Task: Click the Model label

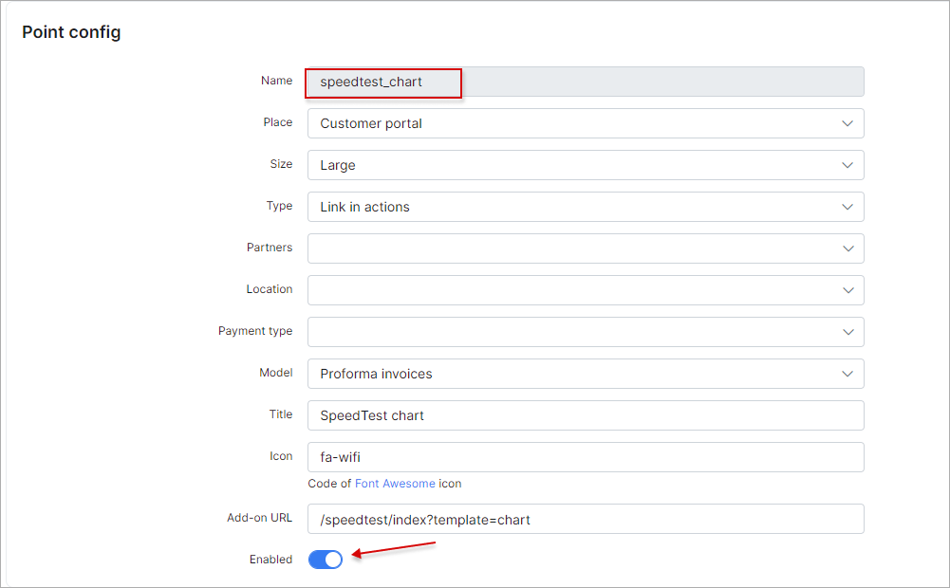Action: pyautogui.click(x=276, y=373)
